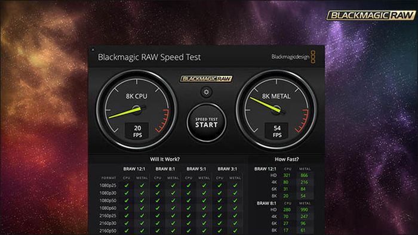This screenshot has height=235, width=418.
Task: Click the Blackmagic RAW badge between gauges
Action: 206,79
